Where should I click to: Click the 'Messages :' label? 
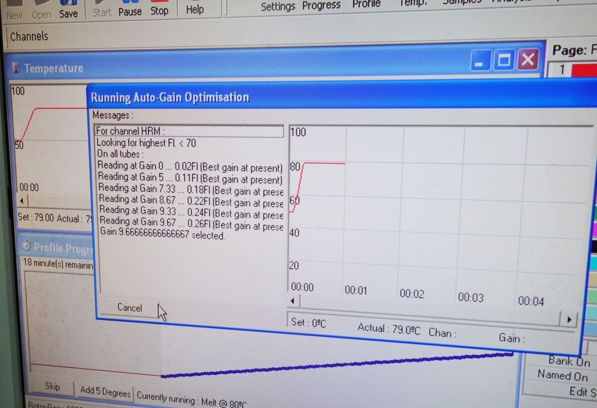113,115
